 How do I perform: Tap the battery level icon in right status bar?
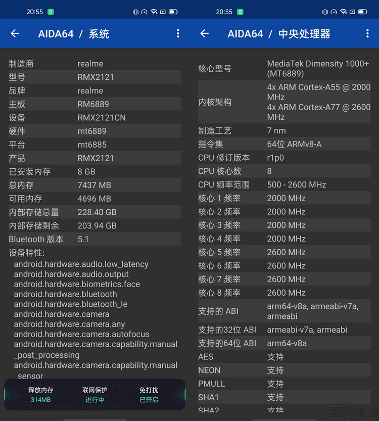[363, 12]
